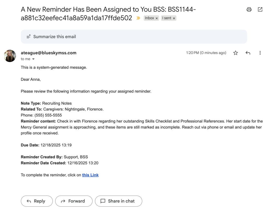The image size is (267, 224).
Task: Click the Share in chat button
Action: click(118, 201)
